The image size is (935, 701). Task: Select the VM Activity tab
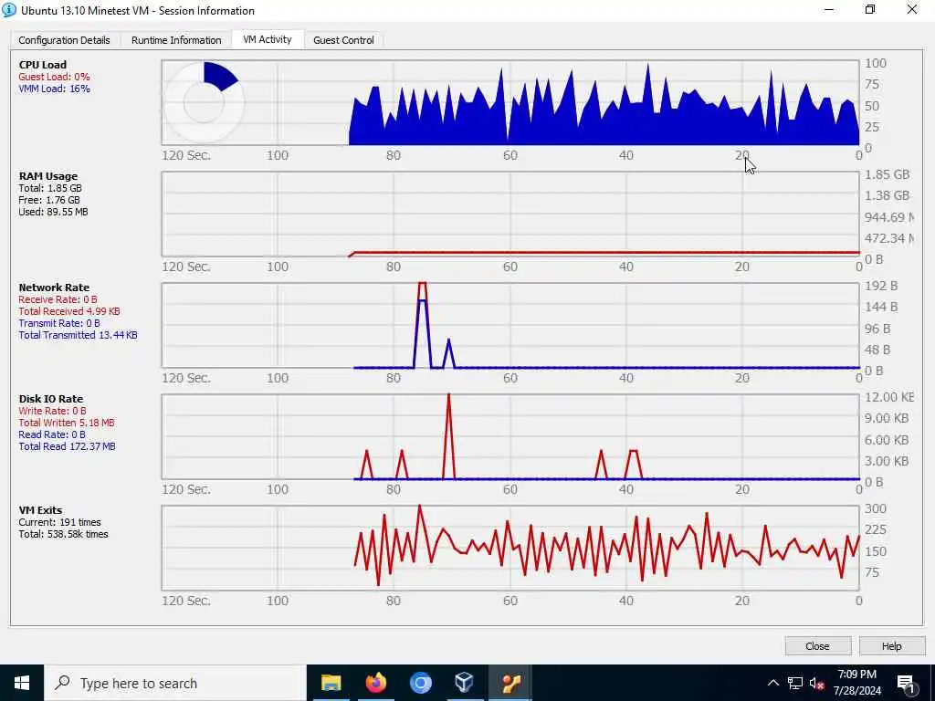pyautogui.click(x=268, y=39)
